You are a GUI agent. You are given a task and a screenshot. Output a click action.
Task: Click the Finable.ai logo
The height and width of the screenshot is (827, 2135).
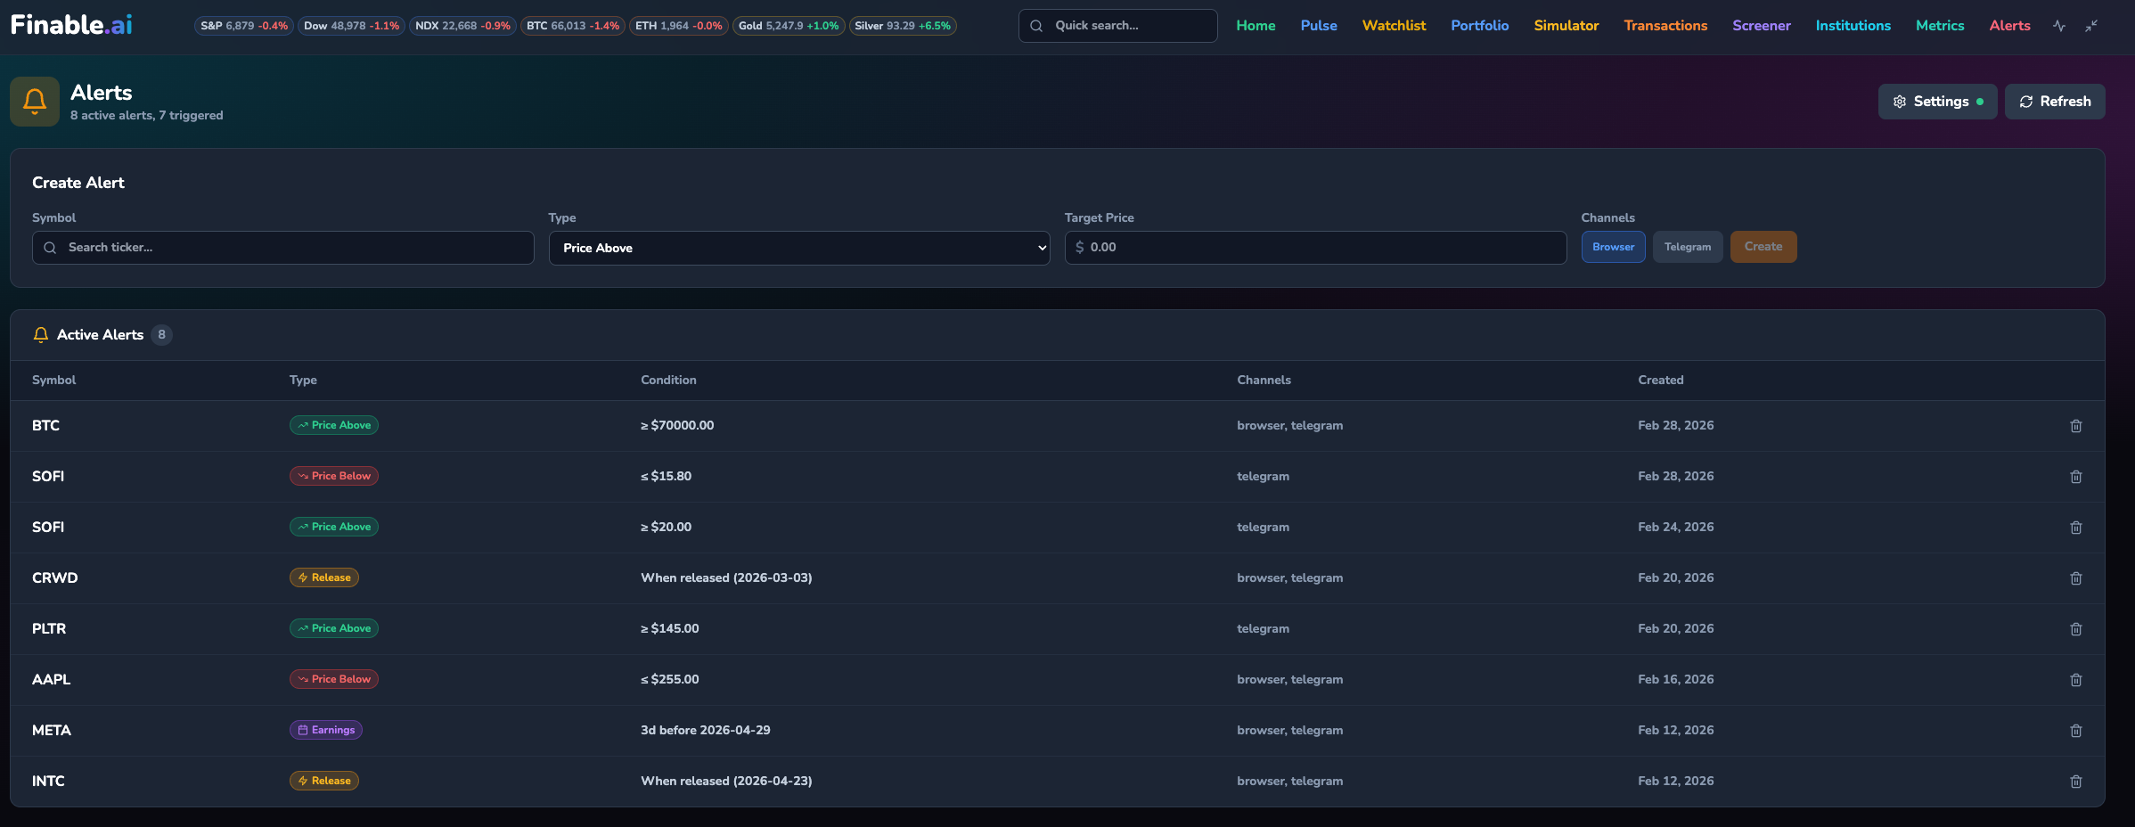pos(71,24)
